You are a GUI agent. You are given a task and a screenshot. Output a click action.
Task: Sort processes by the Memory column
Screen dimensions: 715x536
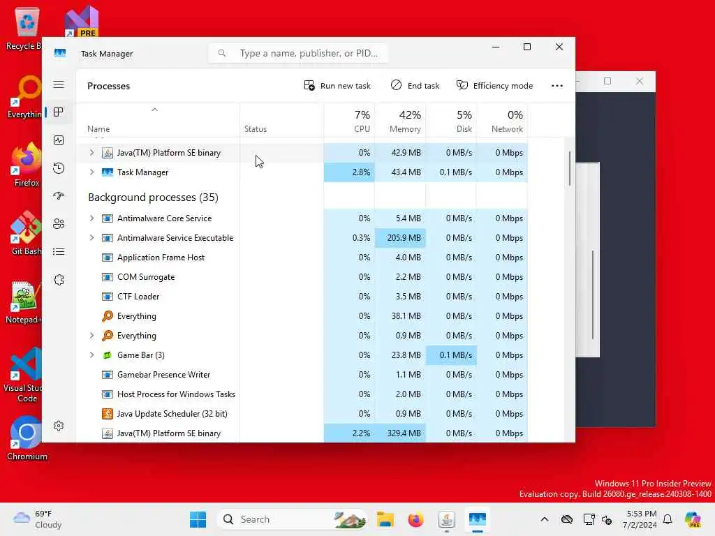point(400,120)
